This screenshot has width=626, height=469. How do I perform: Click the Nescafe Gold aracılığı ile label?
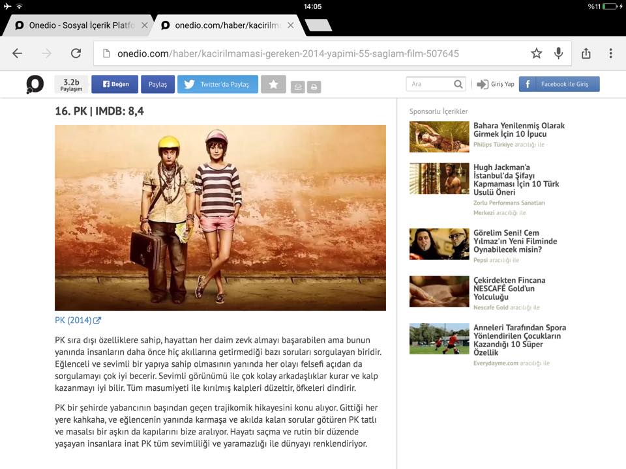[506, 307]
